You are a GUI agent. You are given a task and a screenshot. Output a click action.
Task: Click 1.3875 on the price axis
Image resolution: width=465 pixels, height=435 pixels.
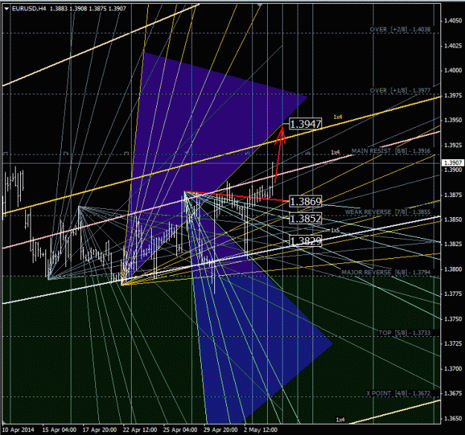[x=453, y=195]
